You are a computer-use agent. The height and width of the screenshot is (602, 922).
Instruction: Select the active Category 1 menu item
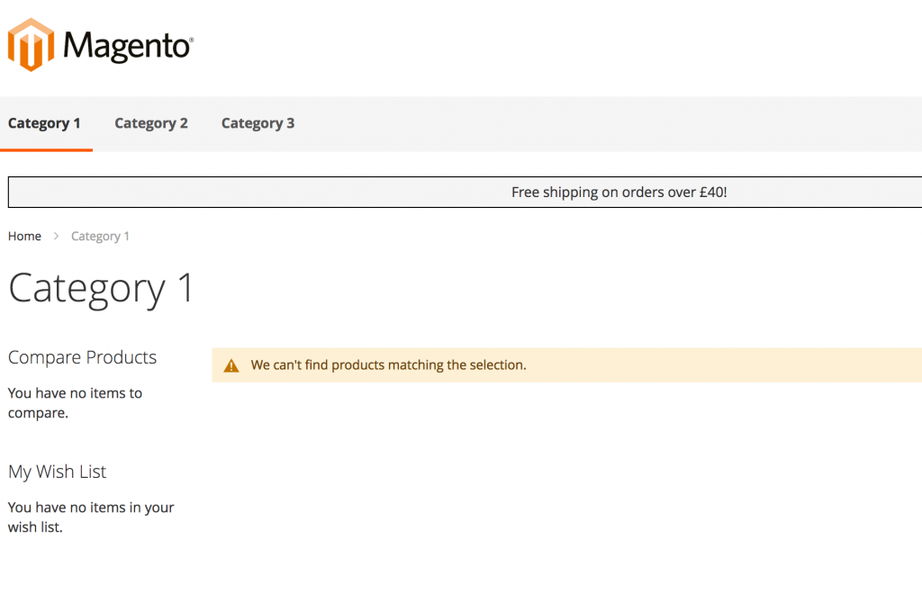tap(45, 123)
